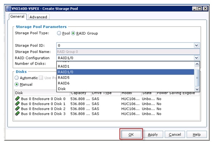214x145 pixels.
Task: Click the disk icon for Bus 0 Enclosure 0 Disk 3
Action: click(18, 114)
